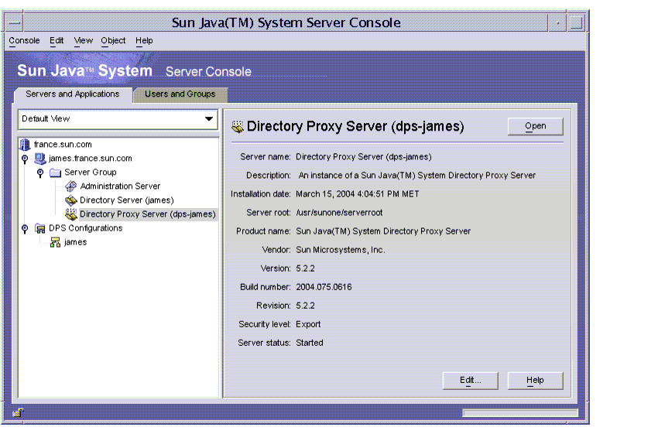The height and width of the screenshot is (434, 658).
Task: Click the Server name value text
Action: click(x=363, y=157)
